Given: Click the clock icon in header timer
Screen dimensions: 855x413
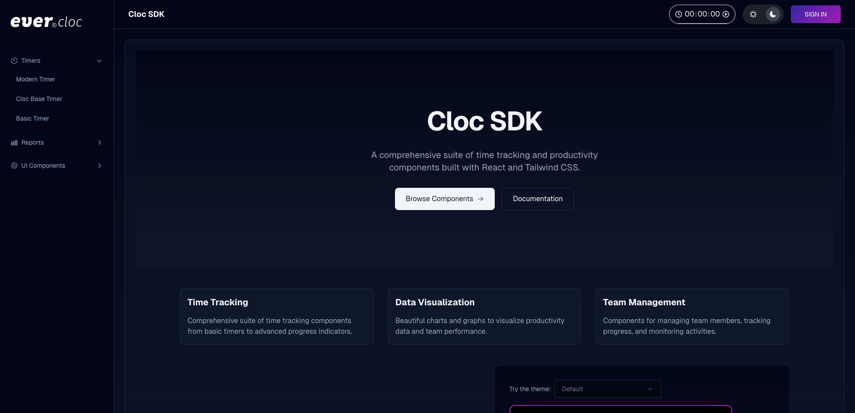Looking at the screenshot, I should click(x=679, y=14).
